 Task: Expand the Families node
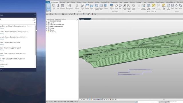pos(47,28)
